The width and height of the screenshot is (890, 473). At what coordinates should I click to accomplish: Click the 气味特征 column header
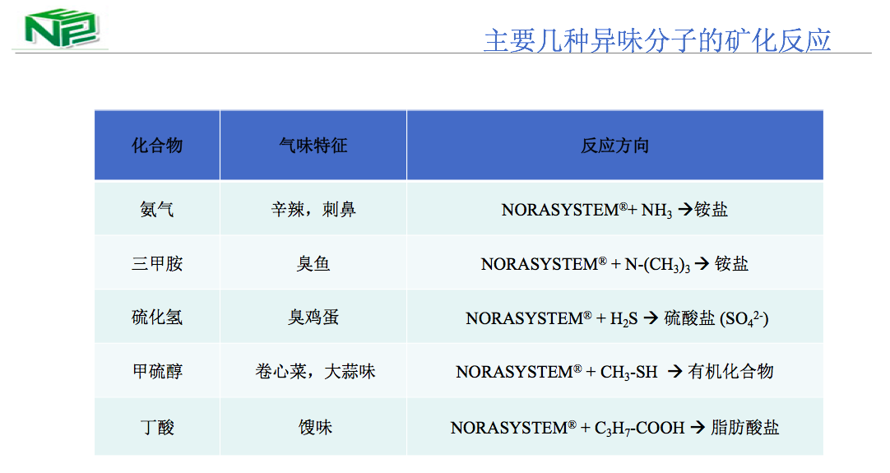(x=313, y=146)
